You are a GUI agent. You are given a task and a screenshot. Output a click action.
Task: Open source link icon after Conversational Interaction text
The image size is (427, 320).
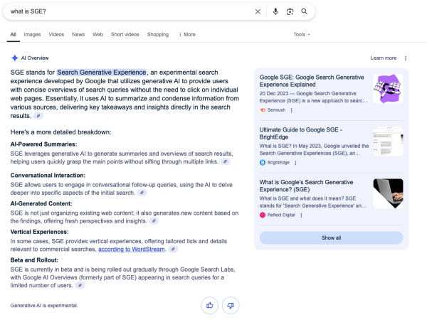[x=142, y=193]
